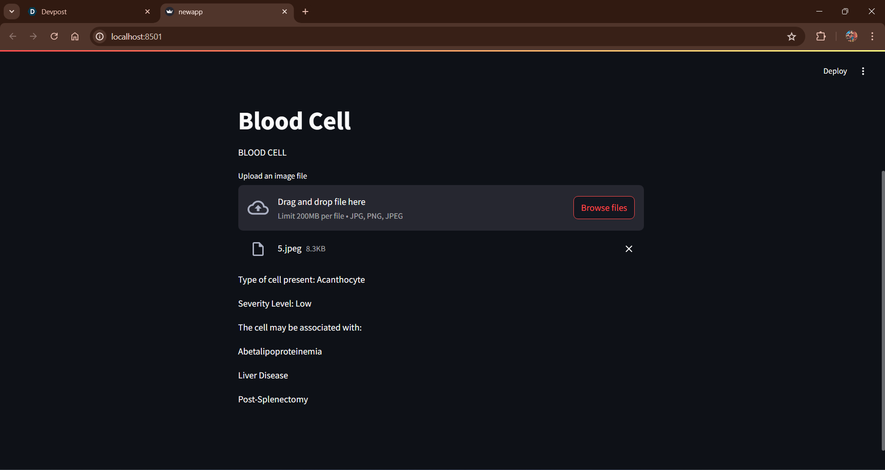Image resolution: width=885 pixels, height=470 pixels.
Task: Click the document icon next to 5.jpeg
Action: tap(258, 249)
